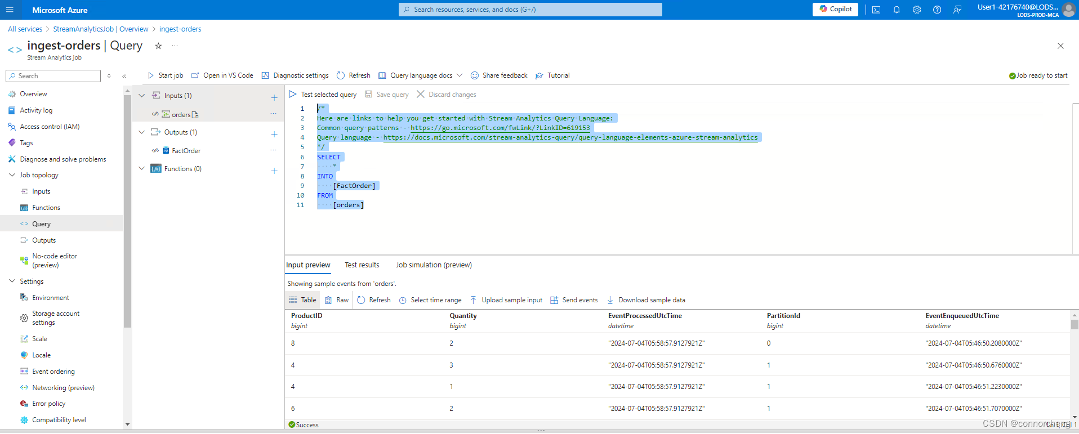The height and width of the screenshot is (434, 1079).
Task: Select Table view for preview
Action: pos(303,300)
